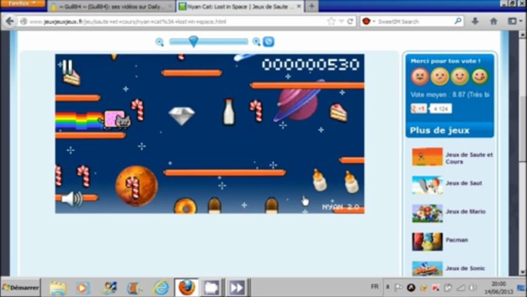Open the bookmarks menu button in the toolbar
This screenshot has width=527, height=297.
(515, 21)
